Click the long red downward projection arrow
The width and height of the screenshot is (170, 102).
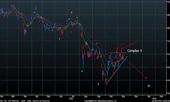pos(138,70)
